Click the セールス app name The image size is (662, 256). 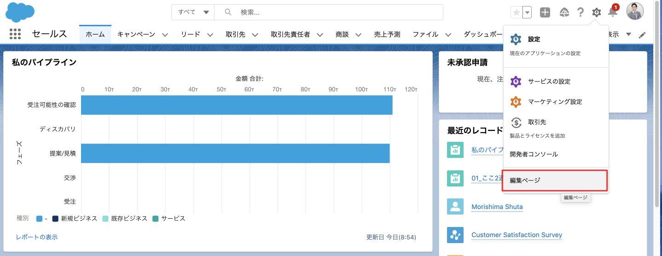tap(50, 34)
